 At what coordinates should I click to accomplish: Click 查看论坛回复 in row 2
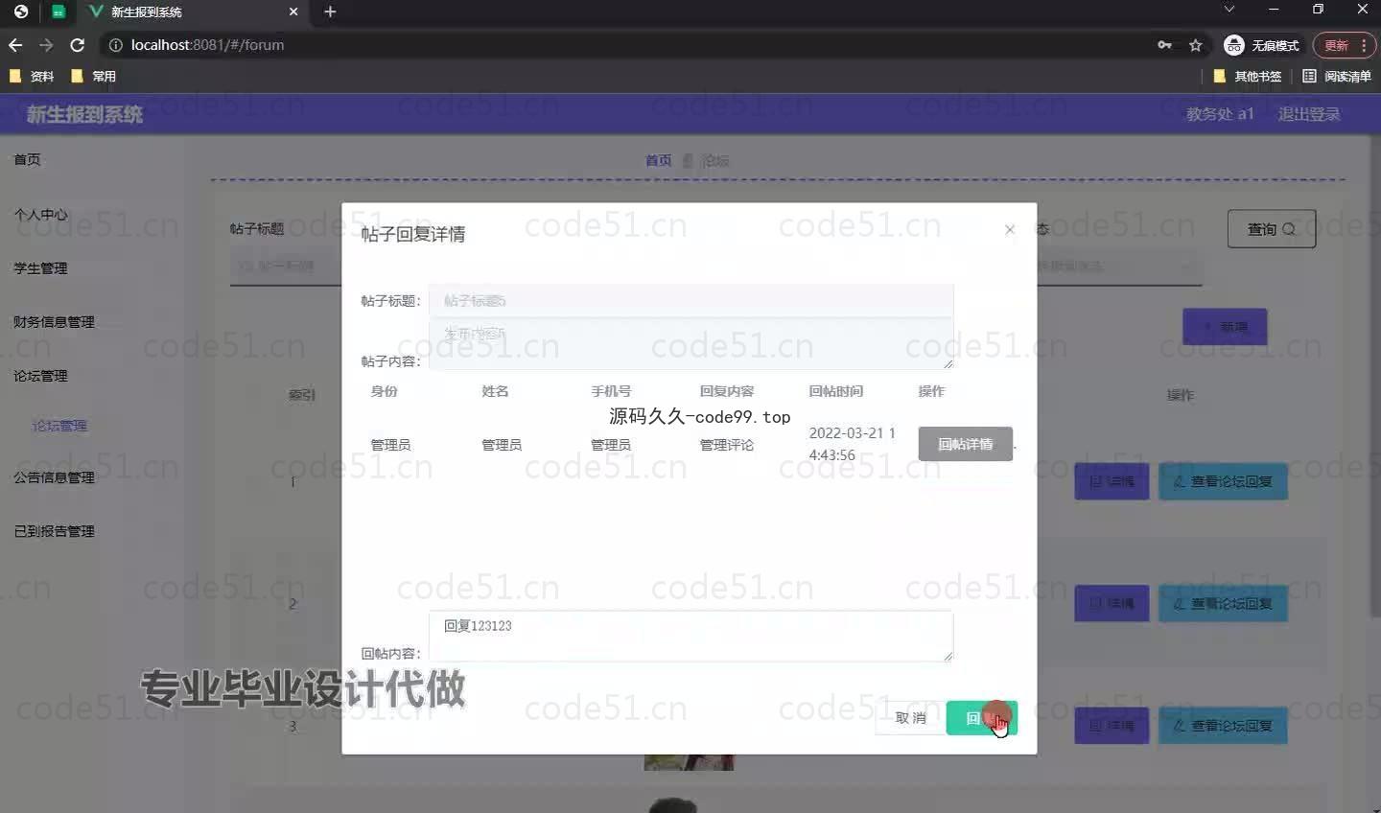click(x=1223, y=603)
